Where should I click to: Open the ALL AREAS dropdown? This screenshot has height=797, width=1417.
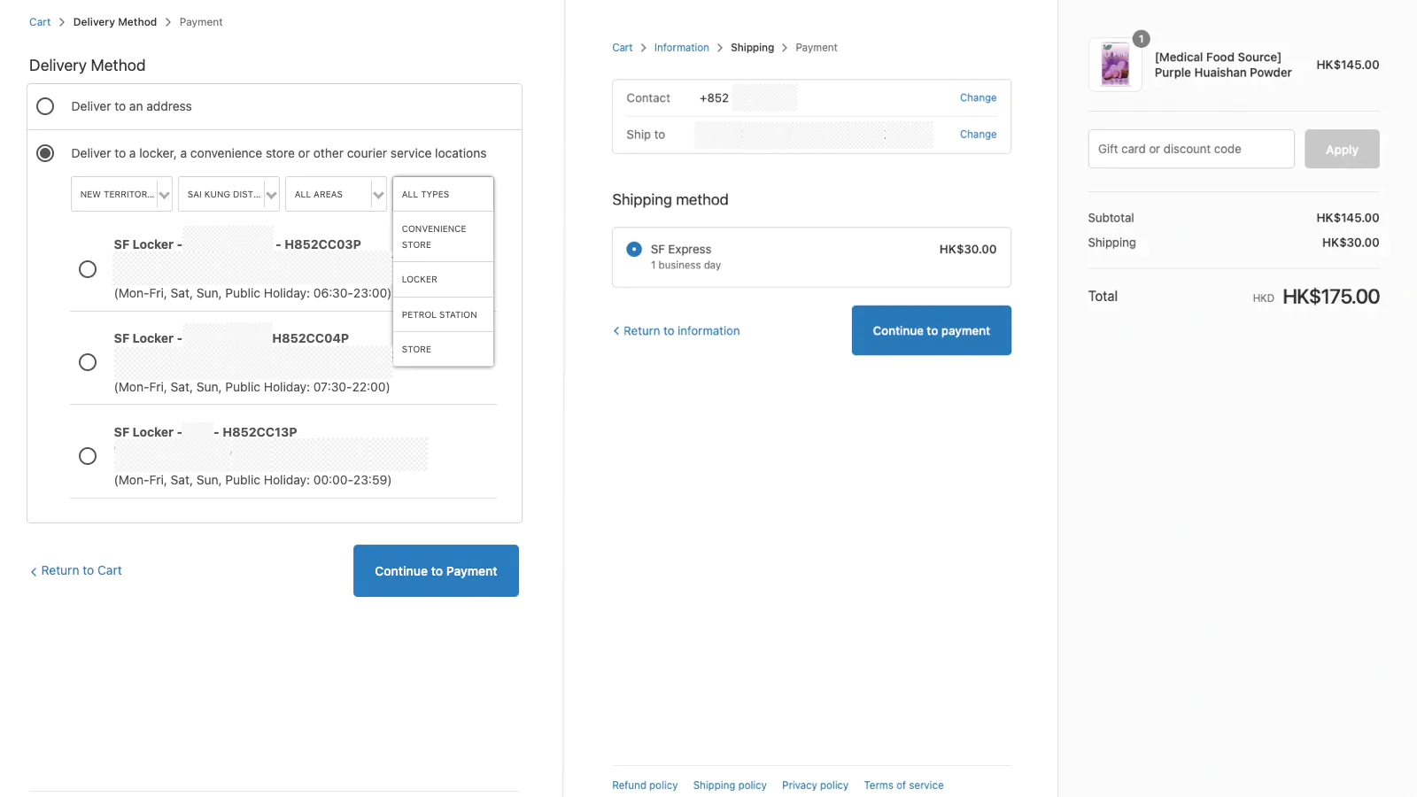(336, 194)
